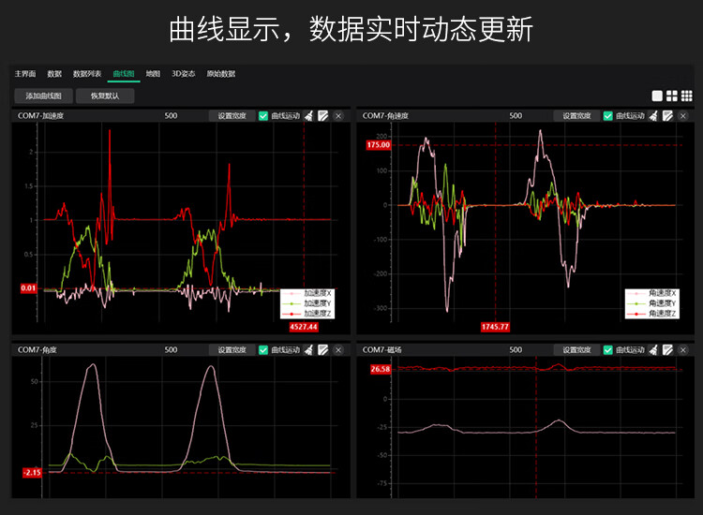Toggle 曲线运动 checkbox on 角速度 chart
Screen dimensions: 703x515
607,116
